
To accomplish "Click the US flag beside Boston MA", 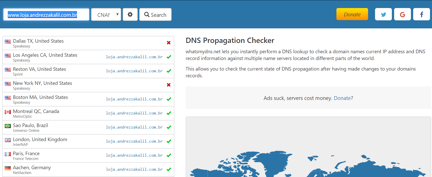I will 8,98.
